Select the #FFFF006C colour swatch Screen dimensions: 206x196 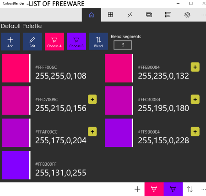pos(16,68)
